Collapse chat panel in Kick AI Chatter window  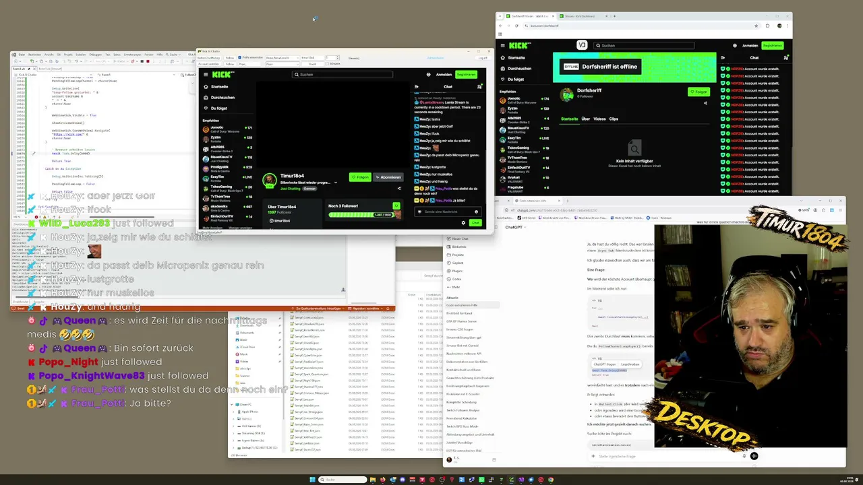click(416, 86)
